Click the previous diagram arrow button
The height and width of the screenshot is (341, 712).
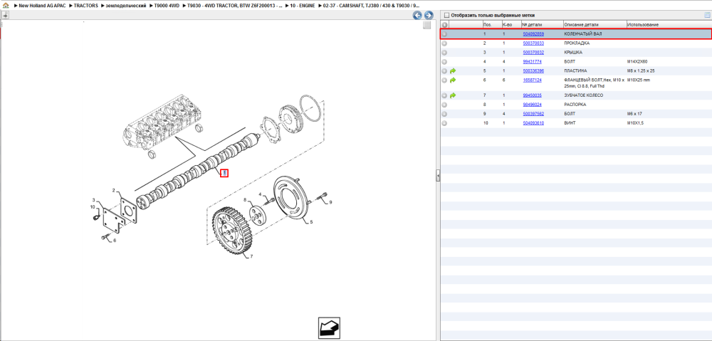(x=417, y=16)
